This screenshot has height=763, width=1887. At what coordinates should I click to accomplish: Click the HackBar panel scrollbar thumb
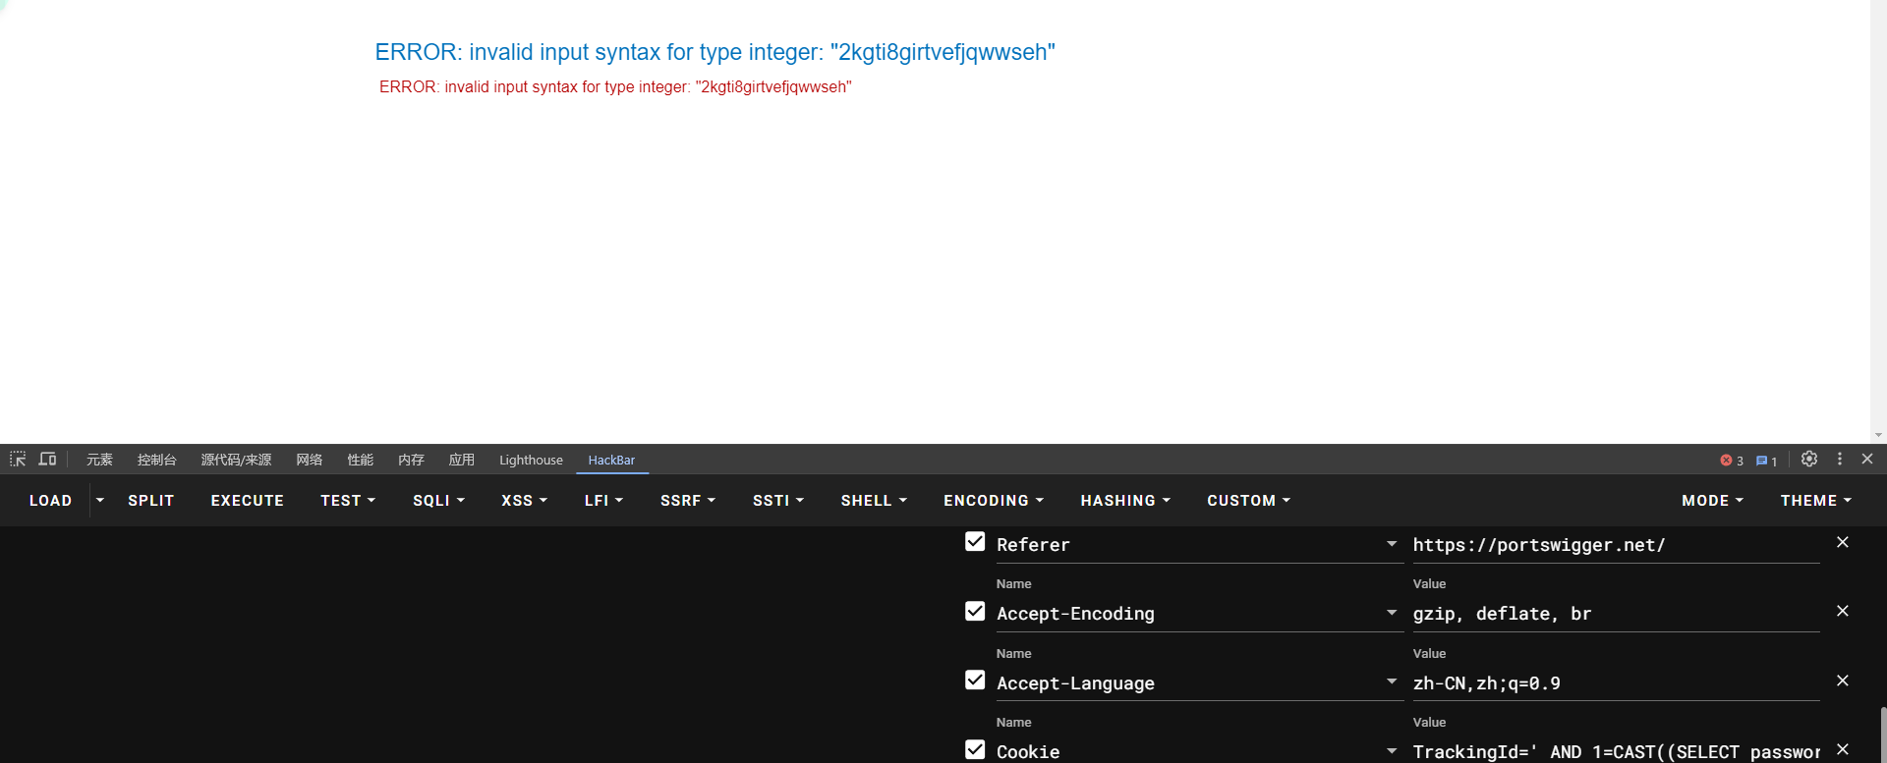pyautogui.click(x=1883, y=735)
